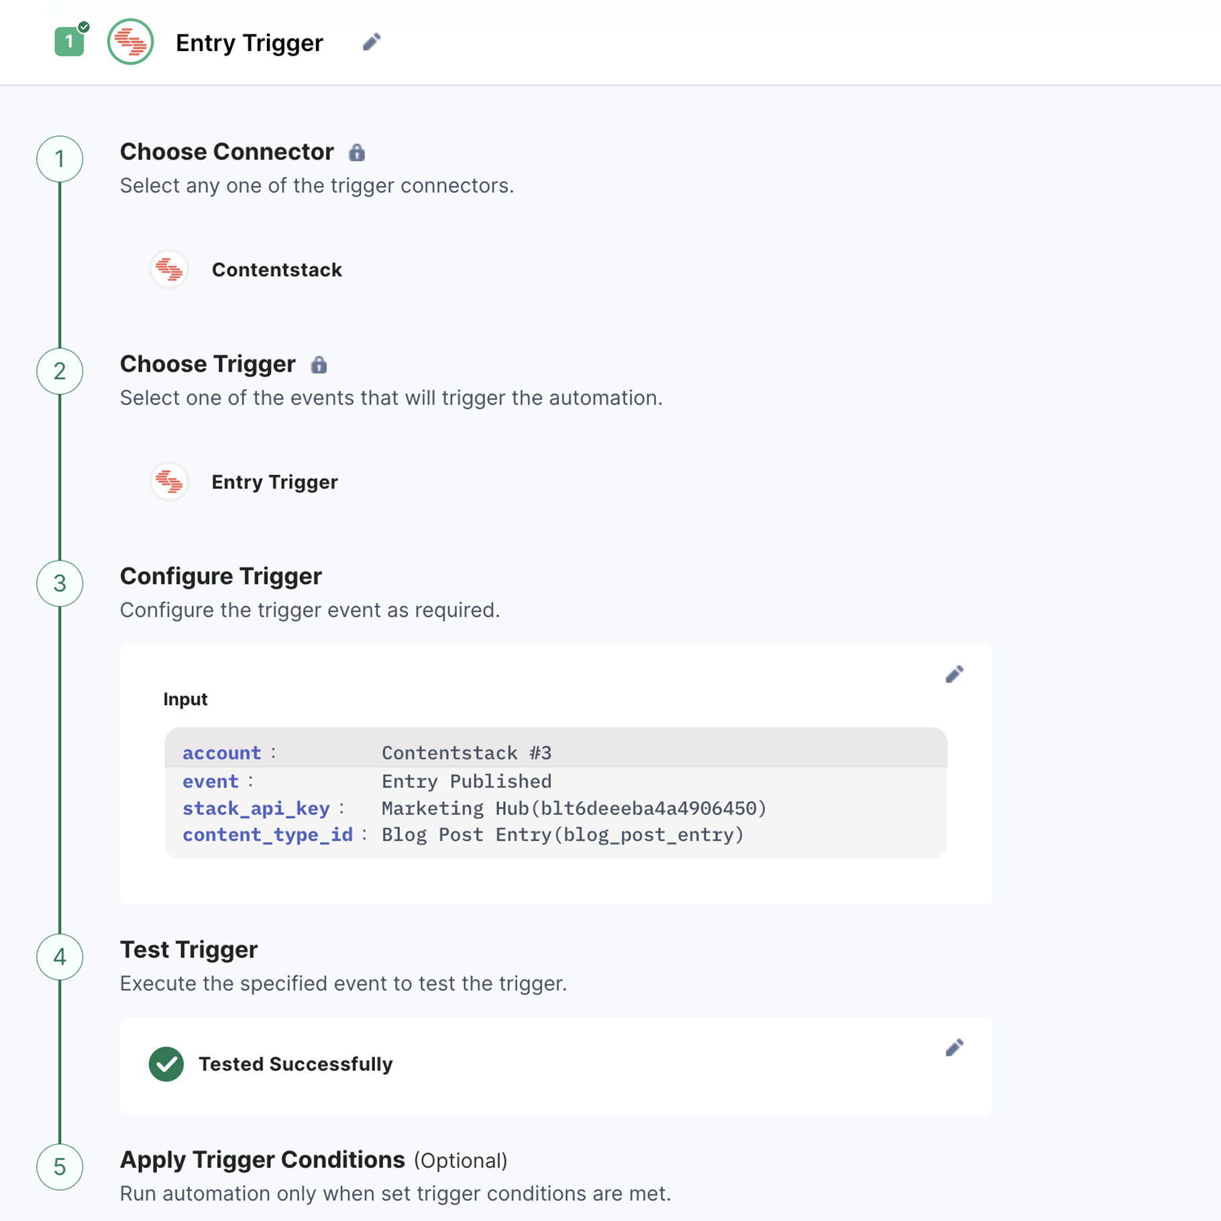This screenshot has width=1221, height=1221.
Task: Click the green checkmark beside Tested Successfully
Action: pos(166,1064)
